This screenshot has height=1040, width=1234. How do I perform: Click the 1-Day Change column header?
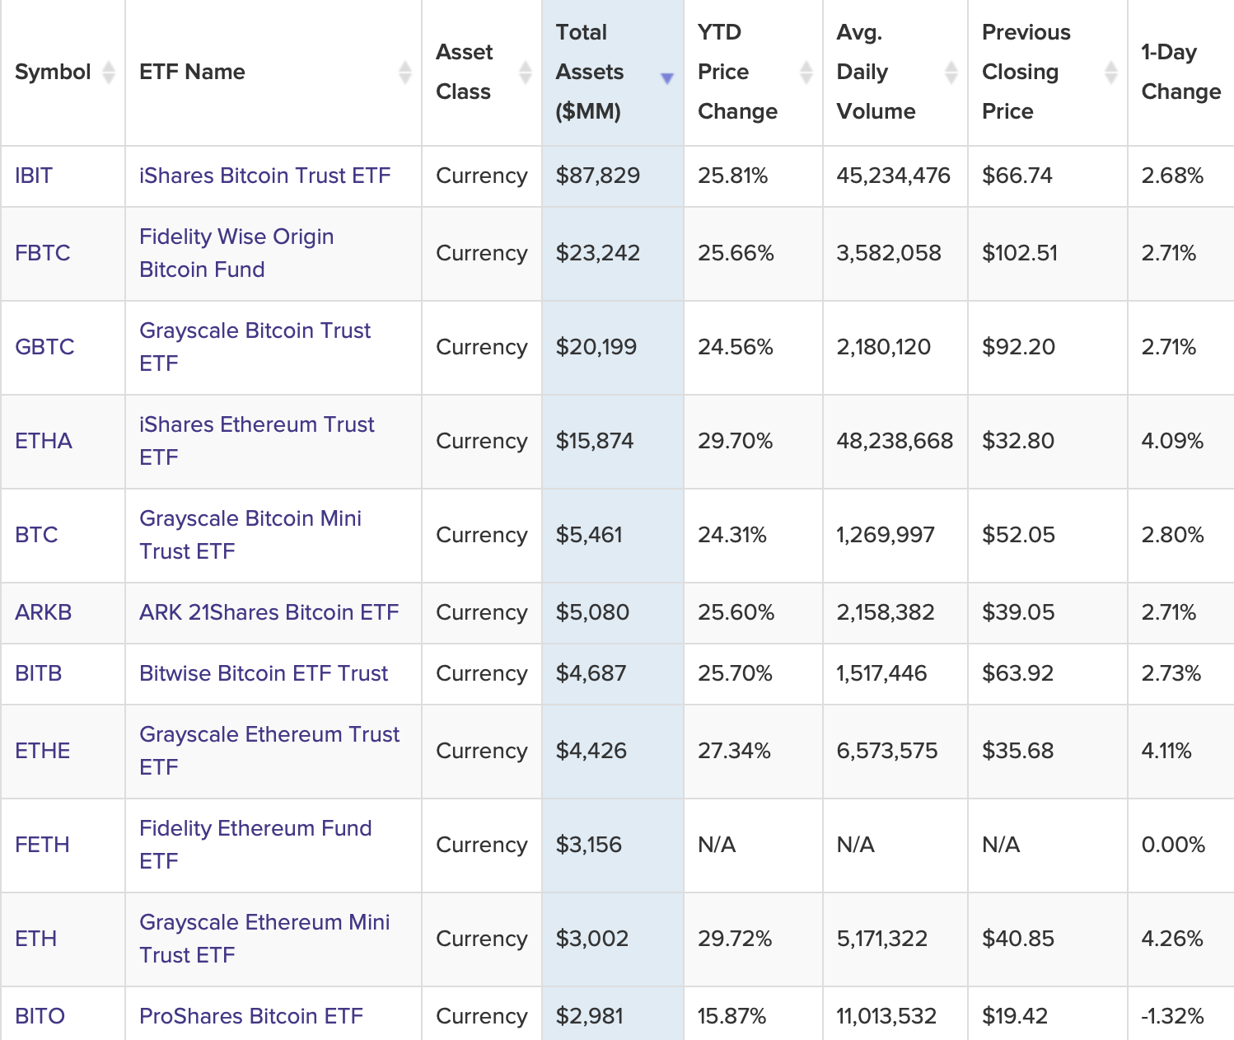tap(1180, 73)
